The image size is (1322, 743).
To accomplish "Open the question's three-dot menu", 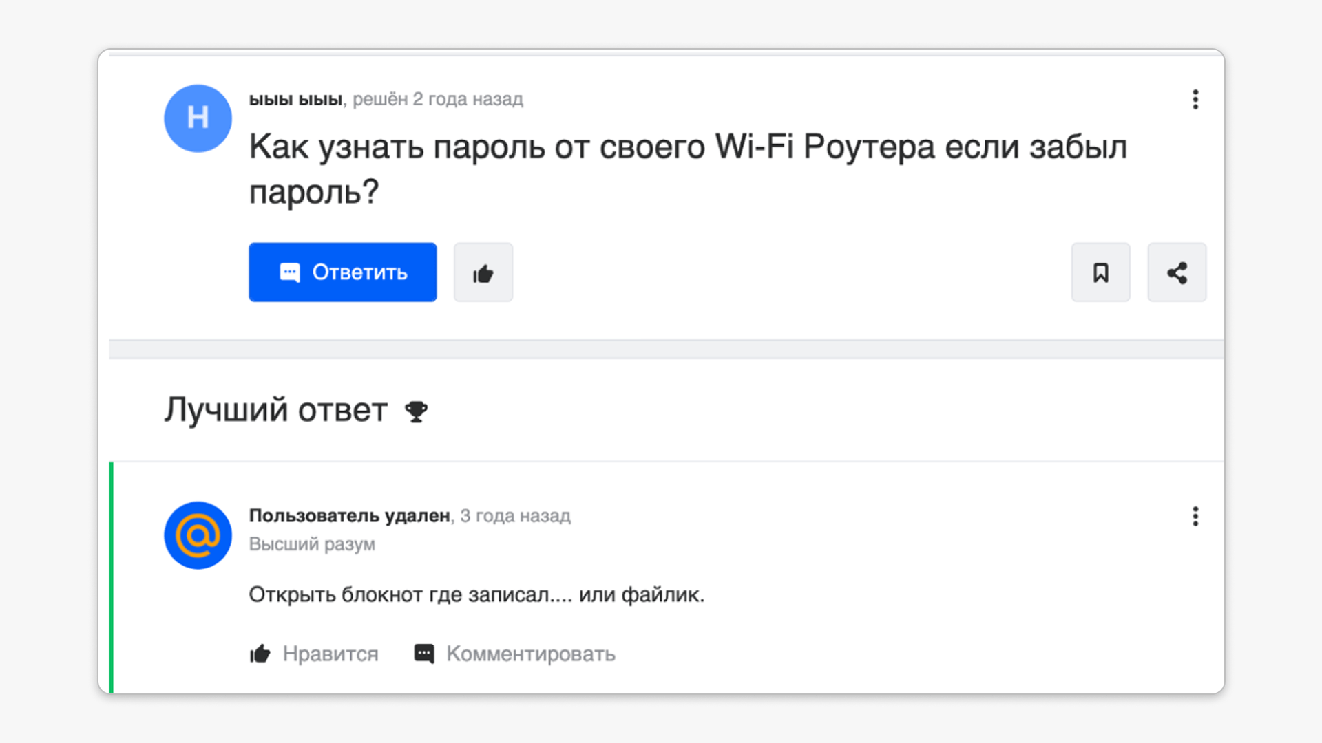I will [x=1195, y=100].
